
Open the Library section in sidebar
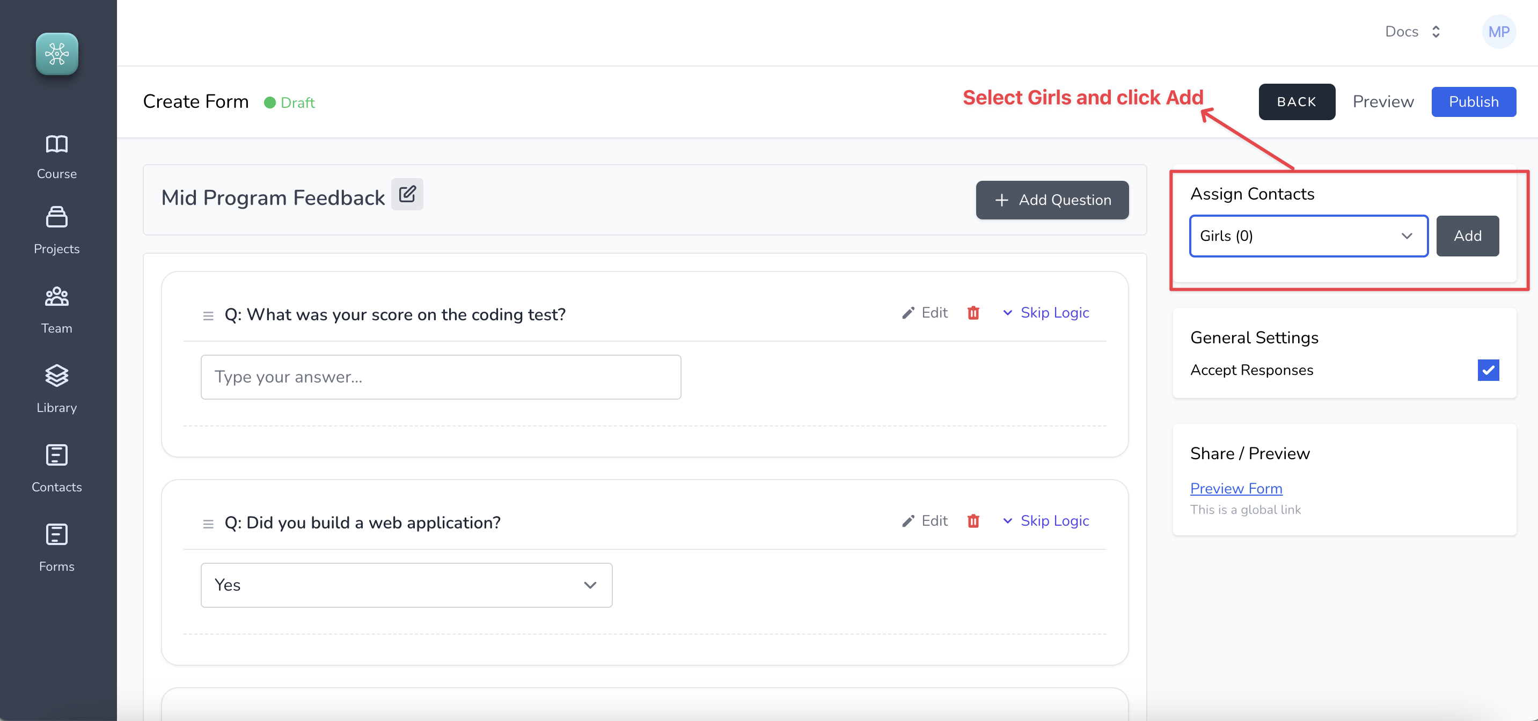pos(57,389)
